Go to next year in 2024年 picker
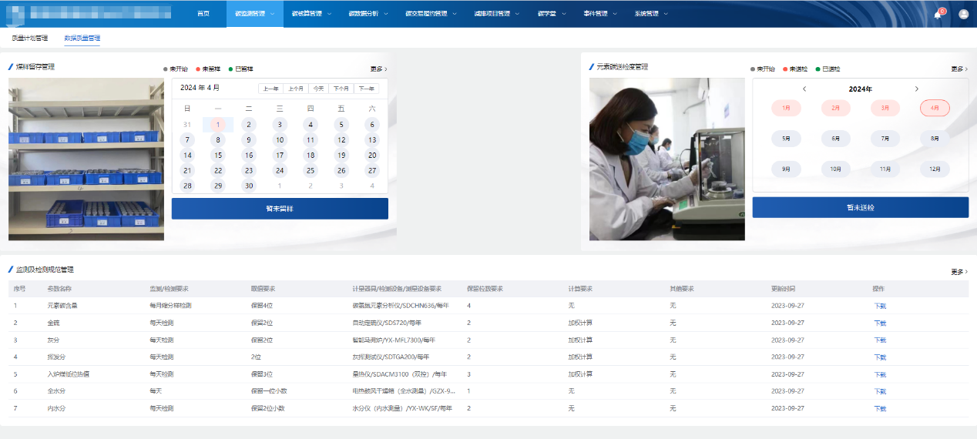This screenshot has width=977, height=439. click(916, 89)
